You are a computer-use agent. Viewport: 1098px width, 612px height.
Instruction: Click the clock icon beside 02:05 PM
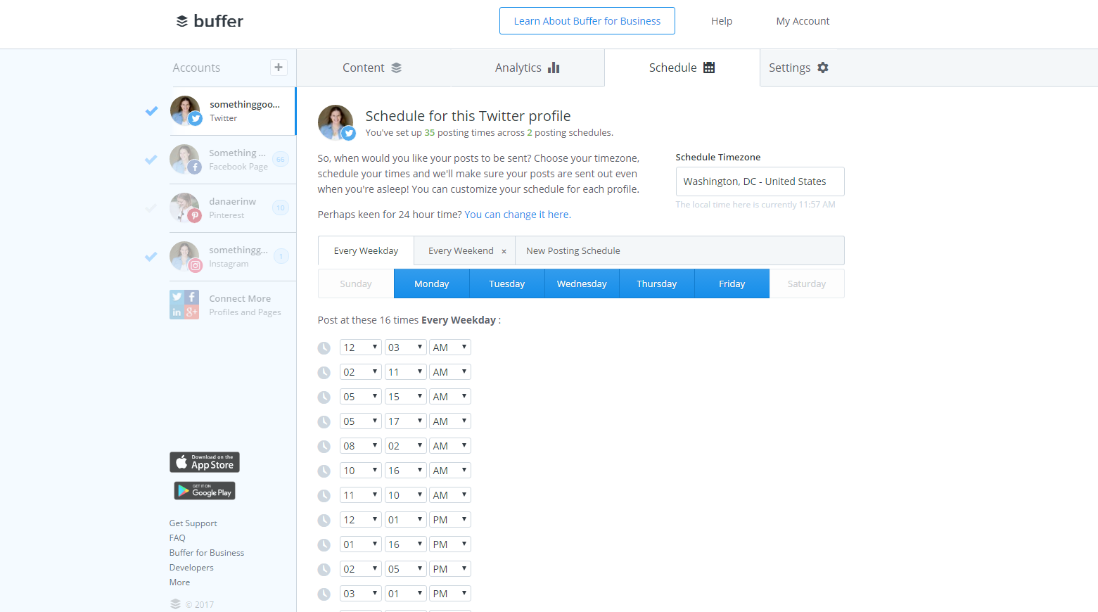click(324, 569)
